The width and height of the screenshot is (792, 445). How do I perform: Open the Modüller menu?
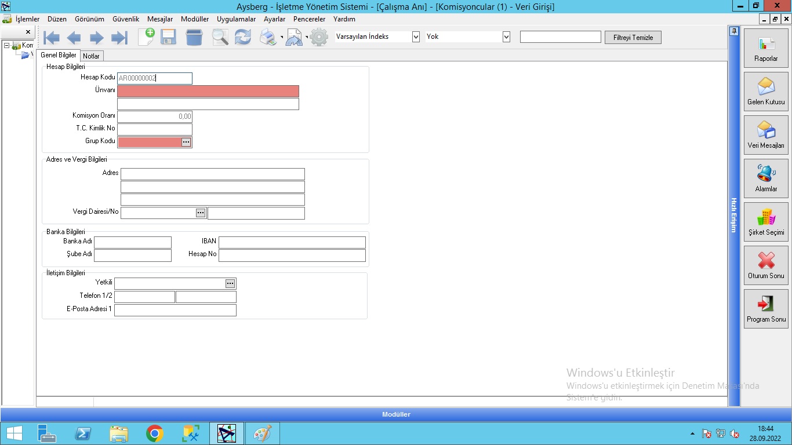[195, 19]
